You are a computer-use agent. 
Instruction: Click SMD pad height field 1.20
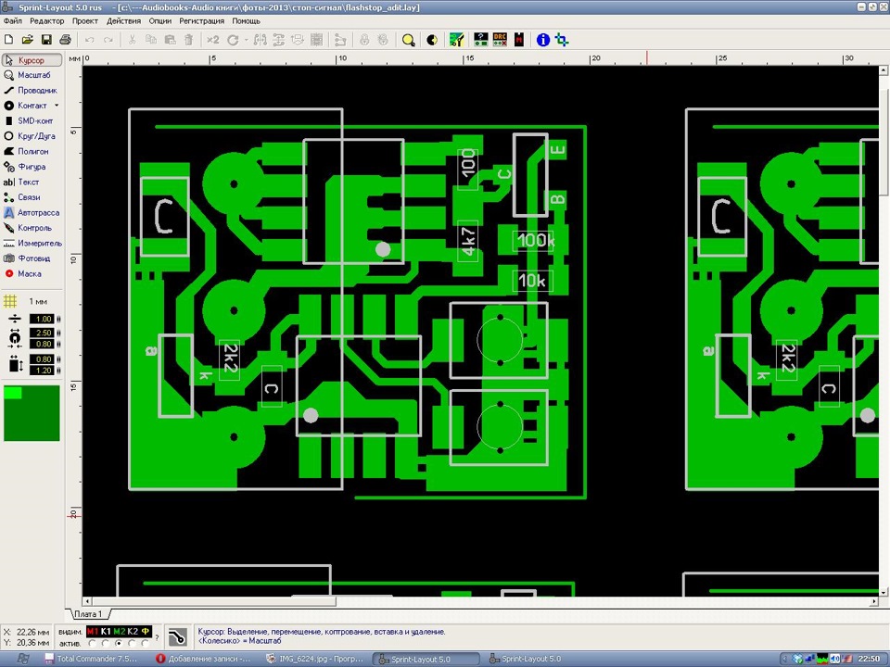tap(42, 371)
